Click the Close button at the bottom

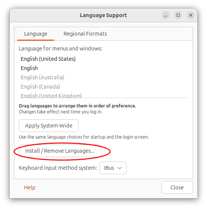click(x=177, y=188)
